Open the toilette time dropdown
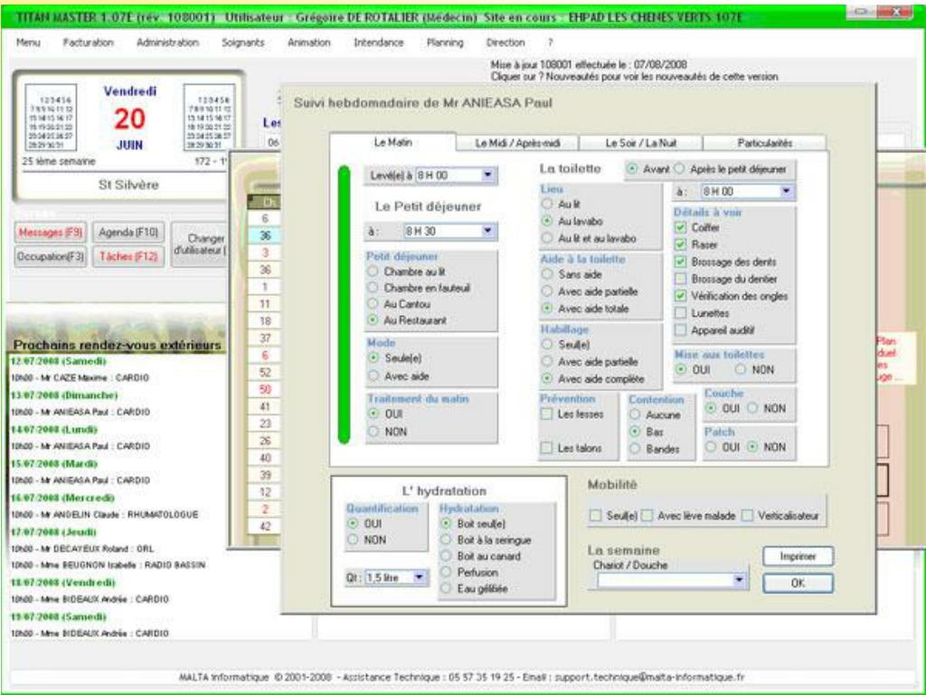926x695 pixels. pos(786,191)
